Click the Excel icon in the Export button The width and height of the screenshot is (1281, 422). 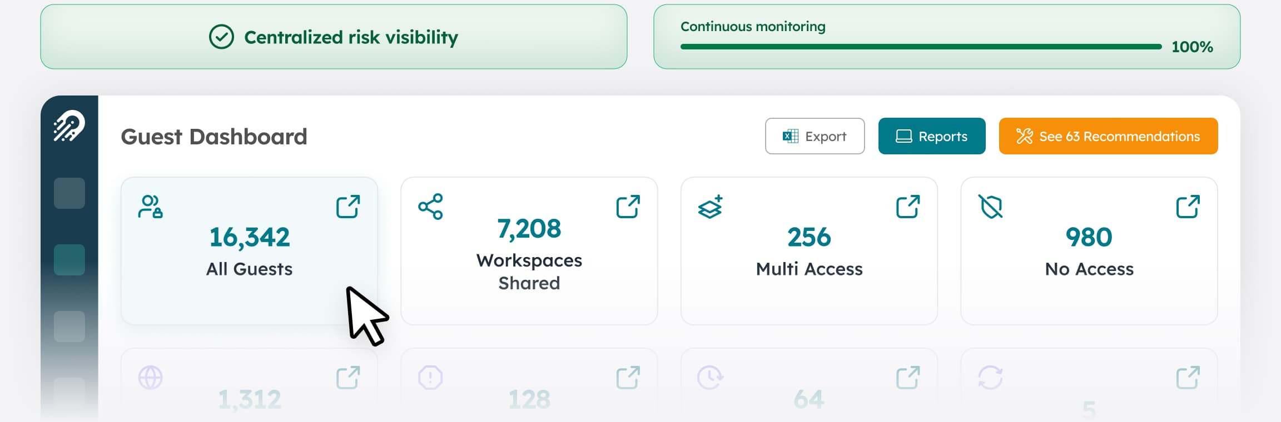point(791,136)
